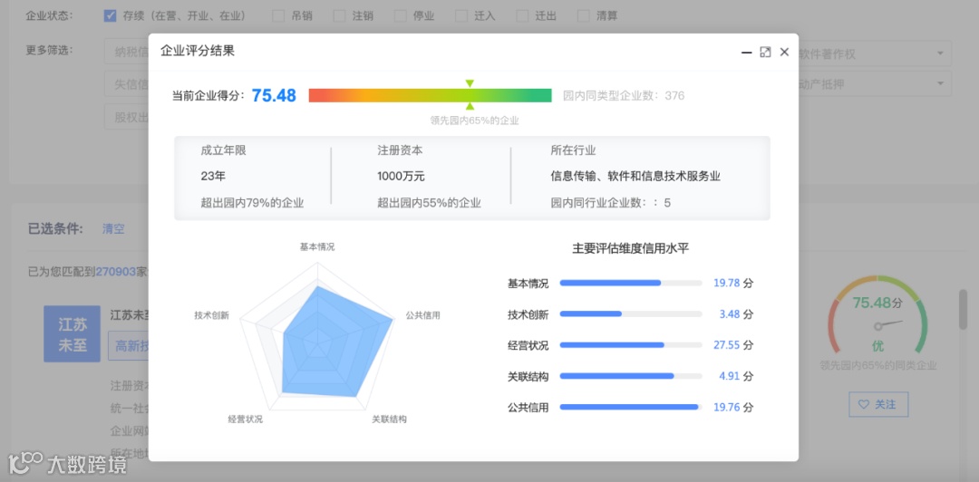Click the 关联结构 radar axis label
Viewport: 979px width, 482px height.
[389, 419]
